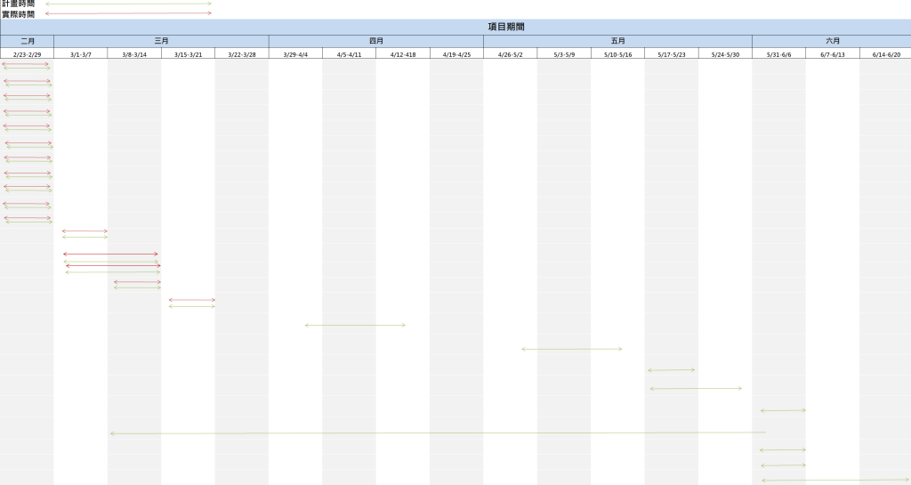911x485 pixels.
Task: Click the 4/26-5/2 week header
Action: (x=510, y=54)
